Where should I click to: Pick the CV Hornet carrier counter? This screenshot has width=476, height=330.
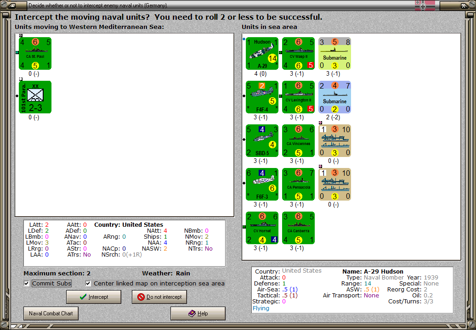tap(262, 228)
